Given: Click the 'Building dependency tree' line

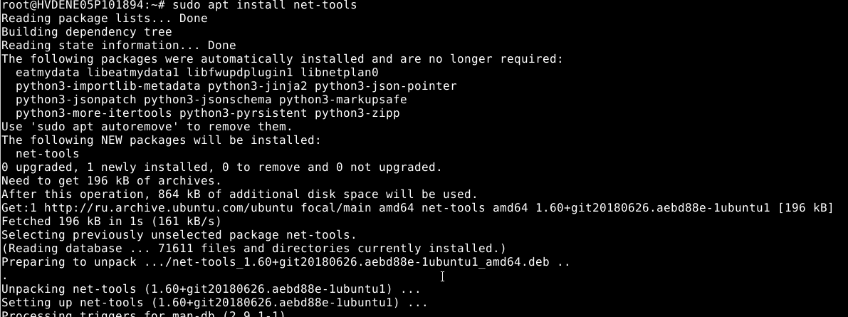Looking at the screenshot, I should coord(86,32).
